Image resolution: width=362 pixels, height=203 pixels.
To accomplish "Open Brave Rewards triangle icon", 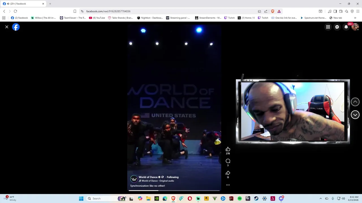I will pos(279,11).
